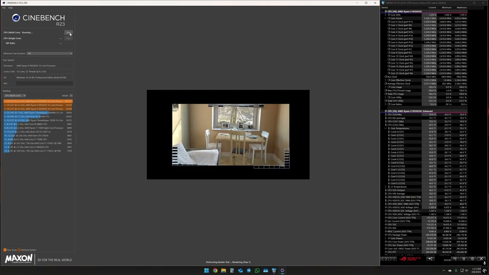Click the Info input field
Screen dimensions: 489x275
pos(44,83)
